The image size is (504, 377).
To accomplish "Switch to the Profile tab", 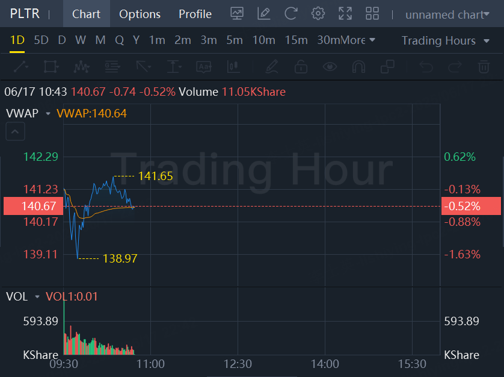I will (195, 14).
